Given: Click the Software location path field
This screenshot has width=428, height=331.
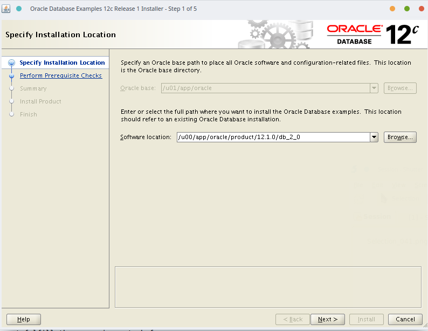Looking at the screenshot, I should tap(273, 137).
